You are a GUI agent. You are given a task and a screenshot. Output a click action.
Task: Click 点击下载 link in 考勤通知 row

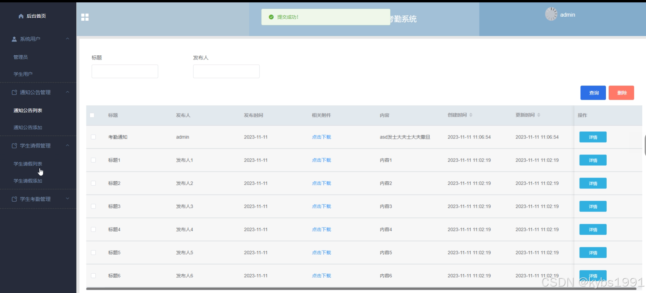point(321,137)
